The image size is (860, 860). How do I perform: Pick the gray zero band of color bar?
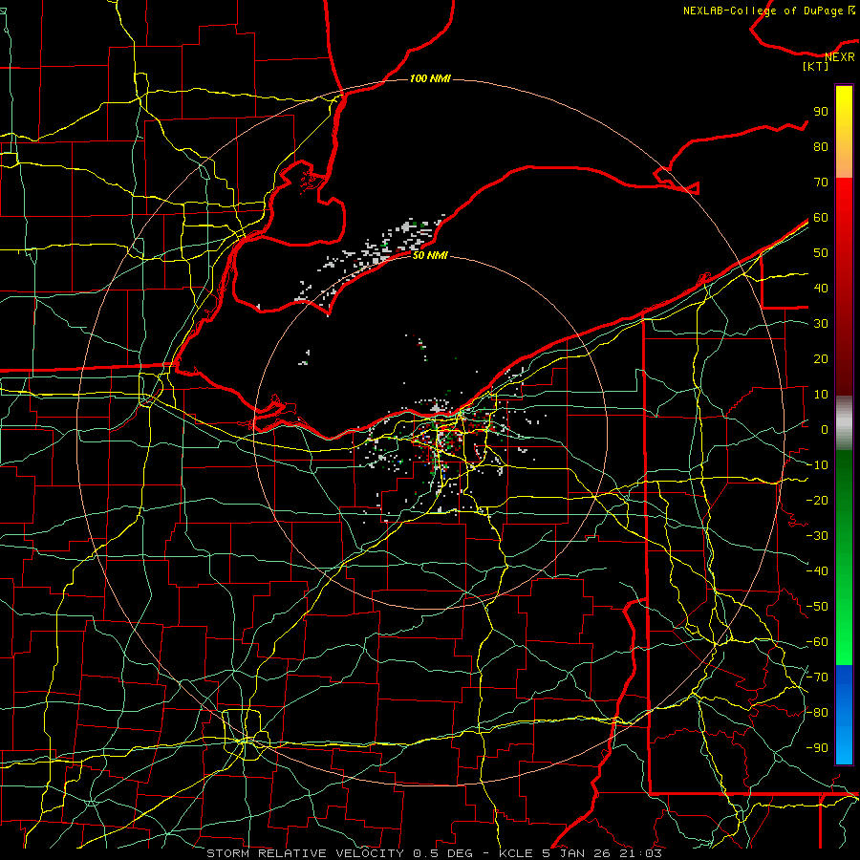tap(844, 424)
